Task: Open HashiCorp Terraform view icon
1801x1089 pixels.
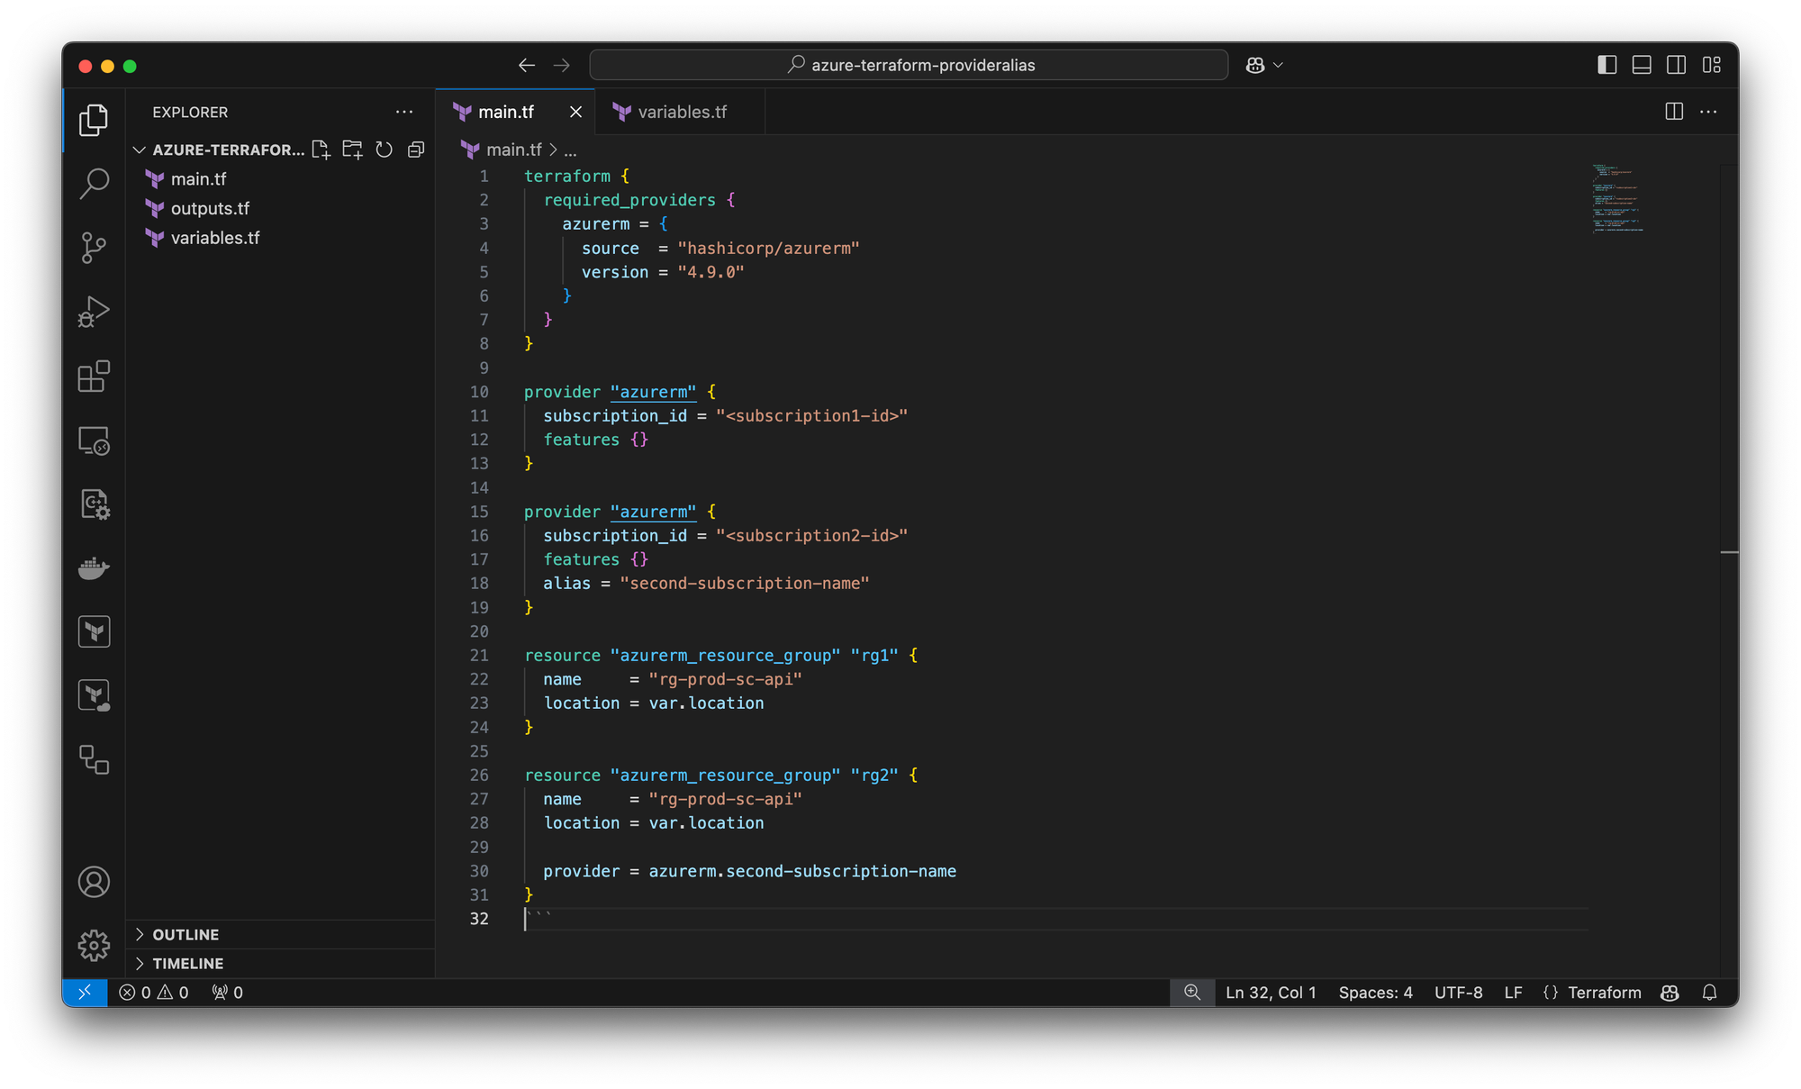Action: click(94, 631)
